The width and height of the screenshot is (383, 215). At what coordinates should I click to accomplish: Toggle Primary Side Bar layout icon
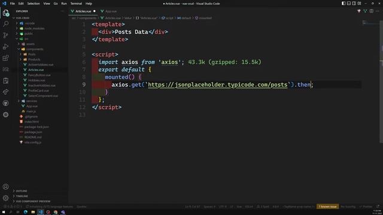pyautogui.click(x=344, y=4)
